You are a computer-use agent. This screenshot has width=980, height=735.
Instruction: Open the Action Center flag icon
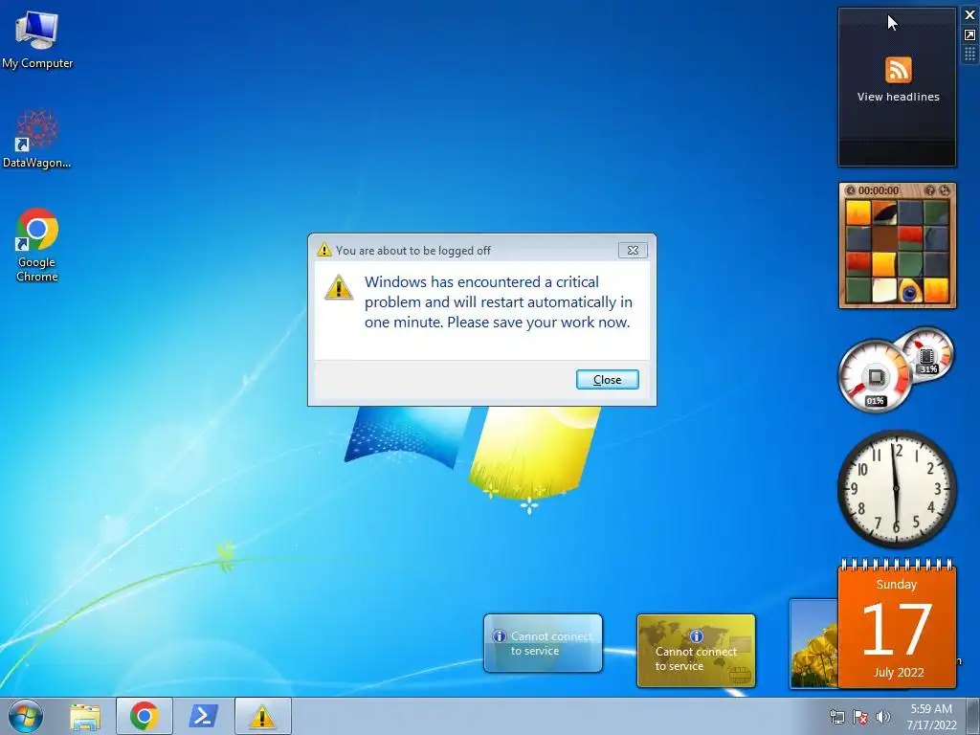(860, 717)
